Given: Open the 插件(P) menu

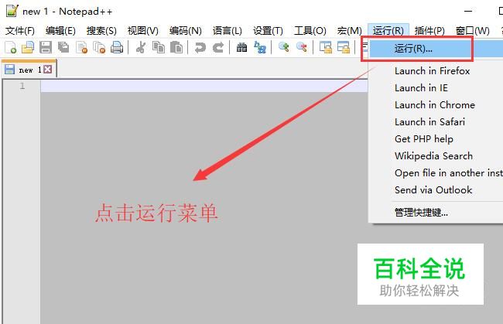Looking at the screenshot, I should coord(429,31).
